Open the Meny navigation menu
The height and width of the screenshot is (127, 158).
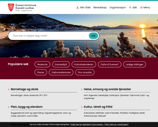(x=145, y=7)
